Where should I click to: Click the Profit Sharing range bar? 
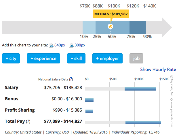pyautogui.click(x=89, y=111)
